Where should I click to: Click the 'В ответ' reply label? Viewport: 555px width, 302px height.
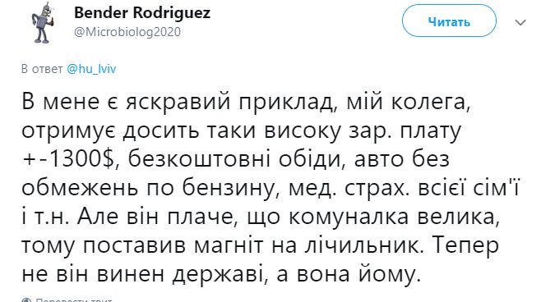(x=42, y=68)
